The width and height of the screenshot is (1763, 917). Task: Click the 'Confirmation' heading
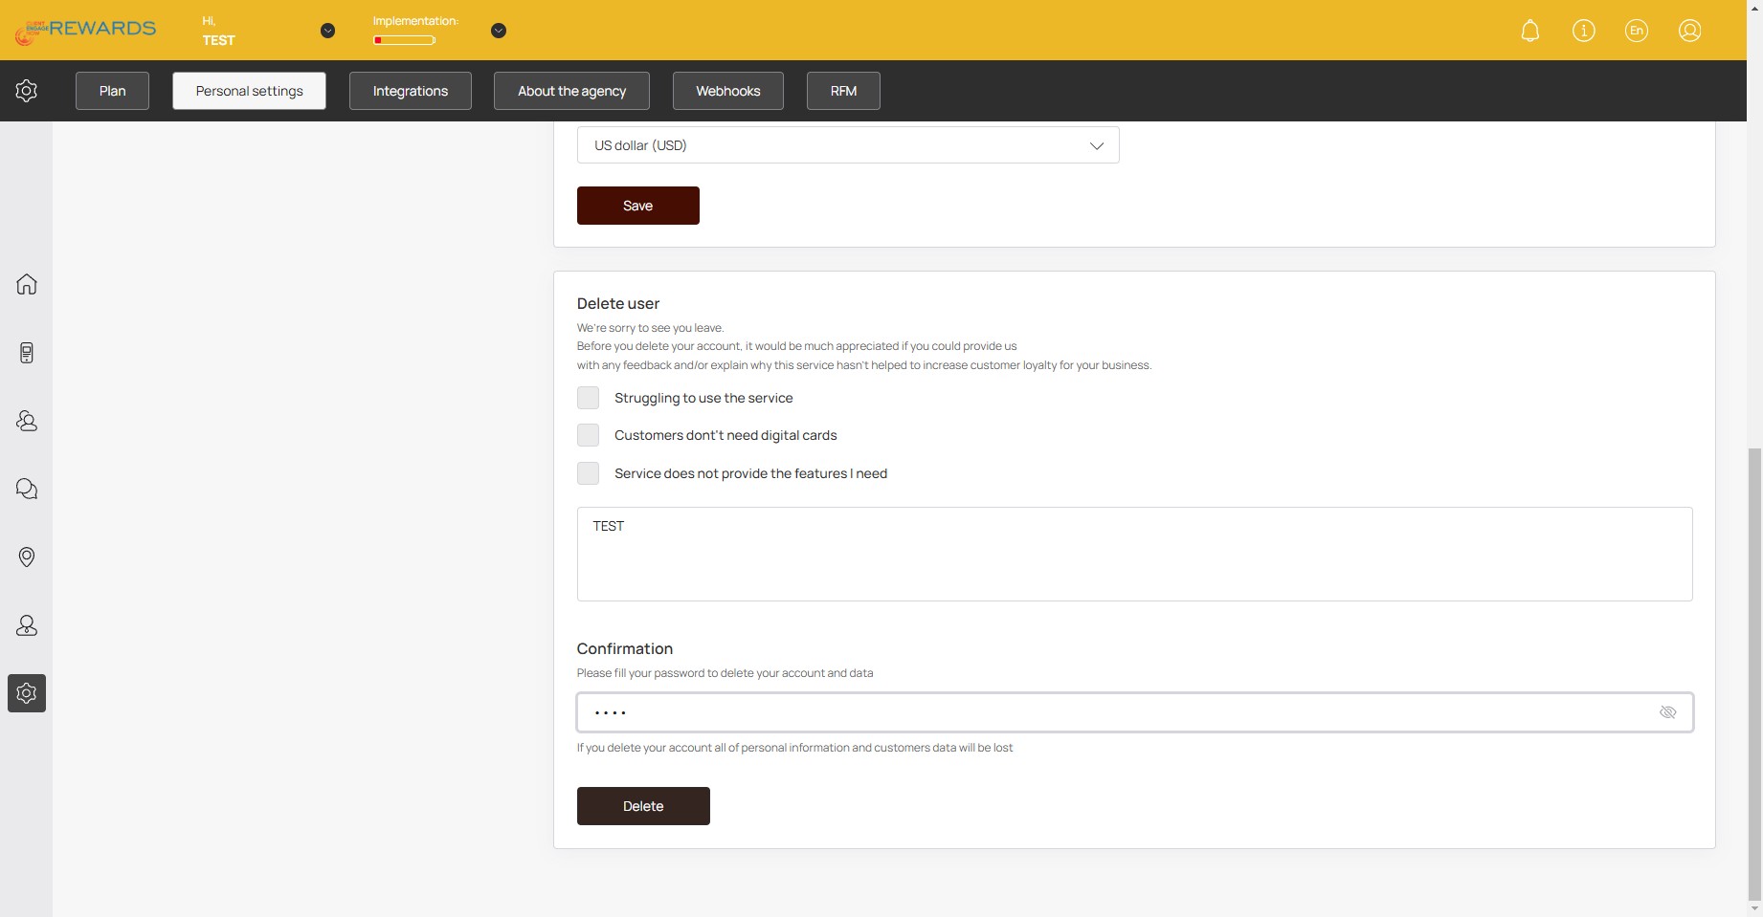(625, 648)
